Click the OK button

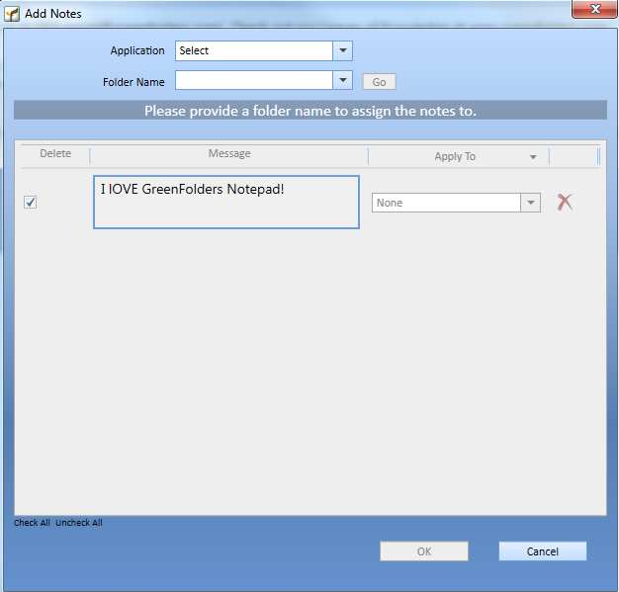point(424,550)
